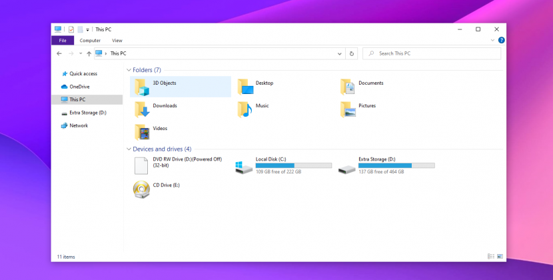
Task: Select Quick access in navigation pane
Action: (83, 74)
